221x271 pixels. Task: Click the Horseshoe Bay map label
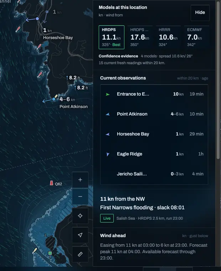click(x=58, y=38)
